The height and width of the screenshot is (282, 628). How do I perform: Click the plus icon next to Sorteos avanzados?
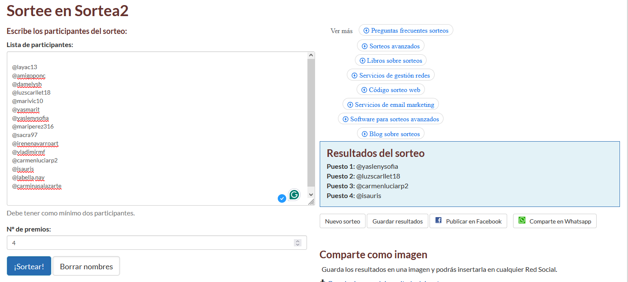364,45
